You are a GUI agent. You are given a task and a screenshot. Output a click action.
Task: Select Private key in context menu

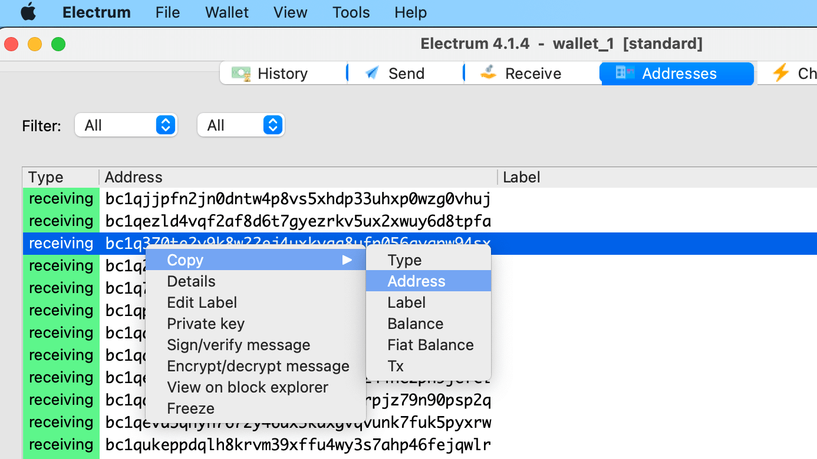pos(255,324)
